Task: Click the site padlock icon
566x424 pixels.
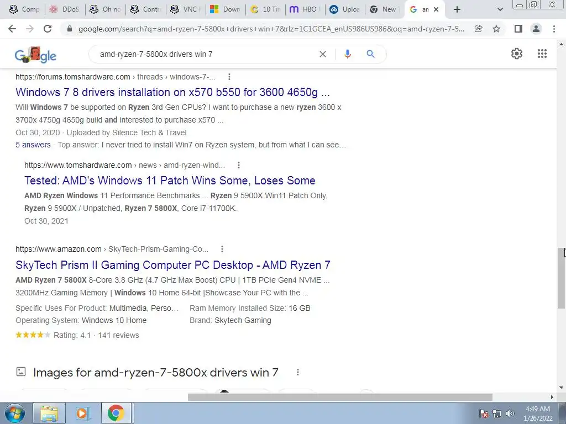Action: [x=70, y=29]
